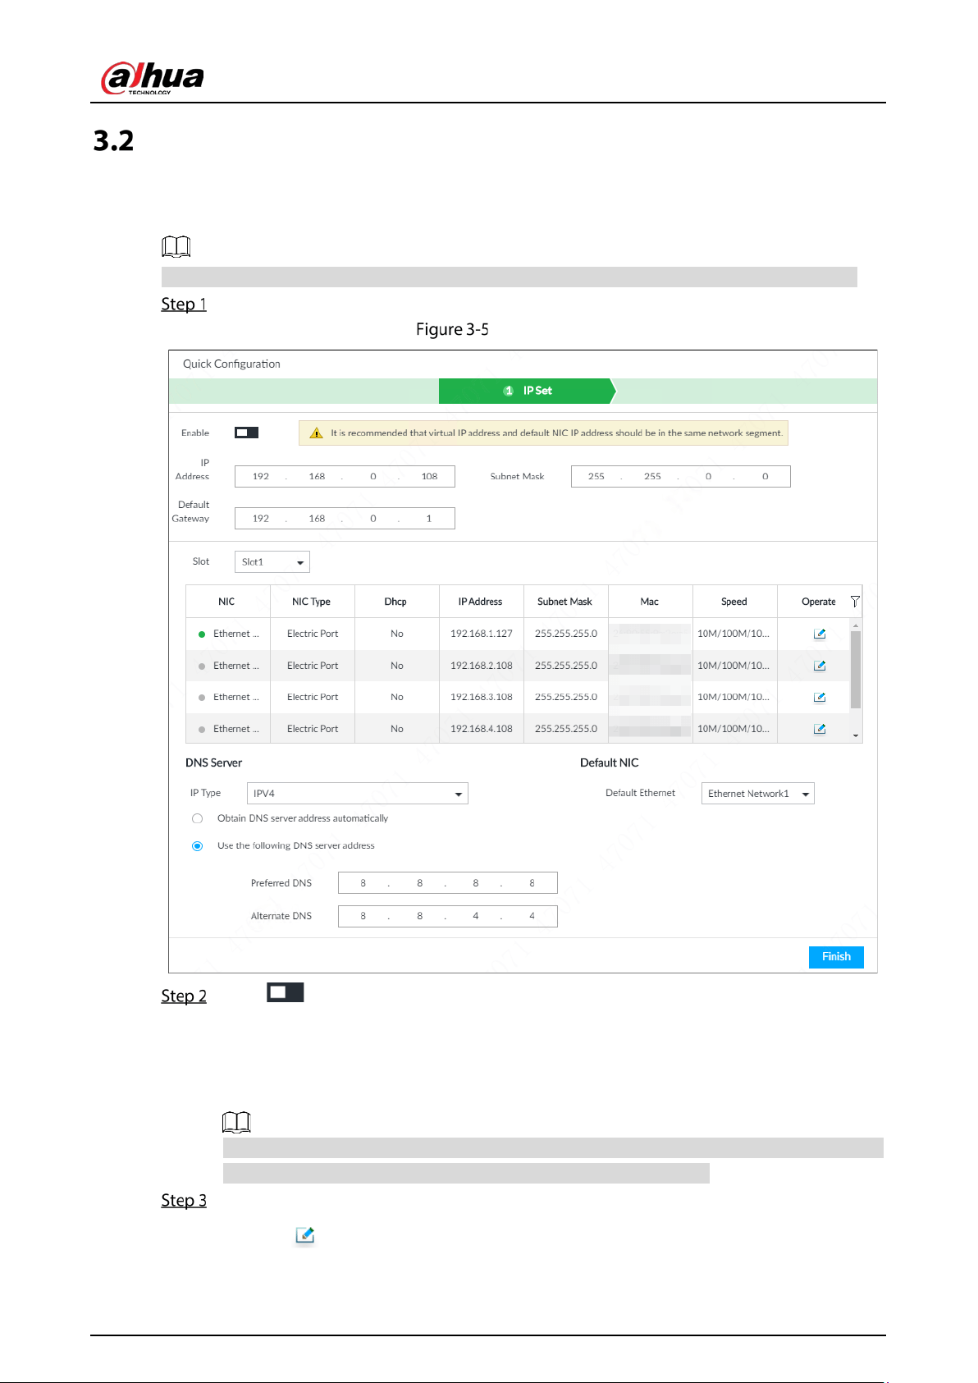Open the IP Type IPV4 dropdown
978x1383 pixels.
click(358, 794)
